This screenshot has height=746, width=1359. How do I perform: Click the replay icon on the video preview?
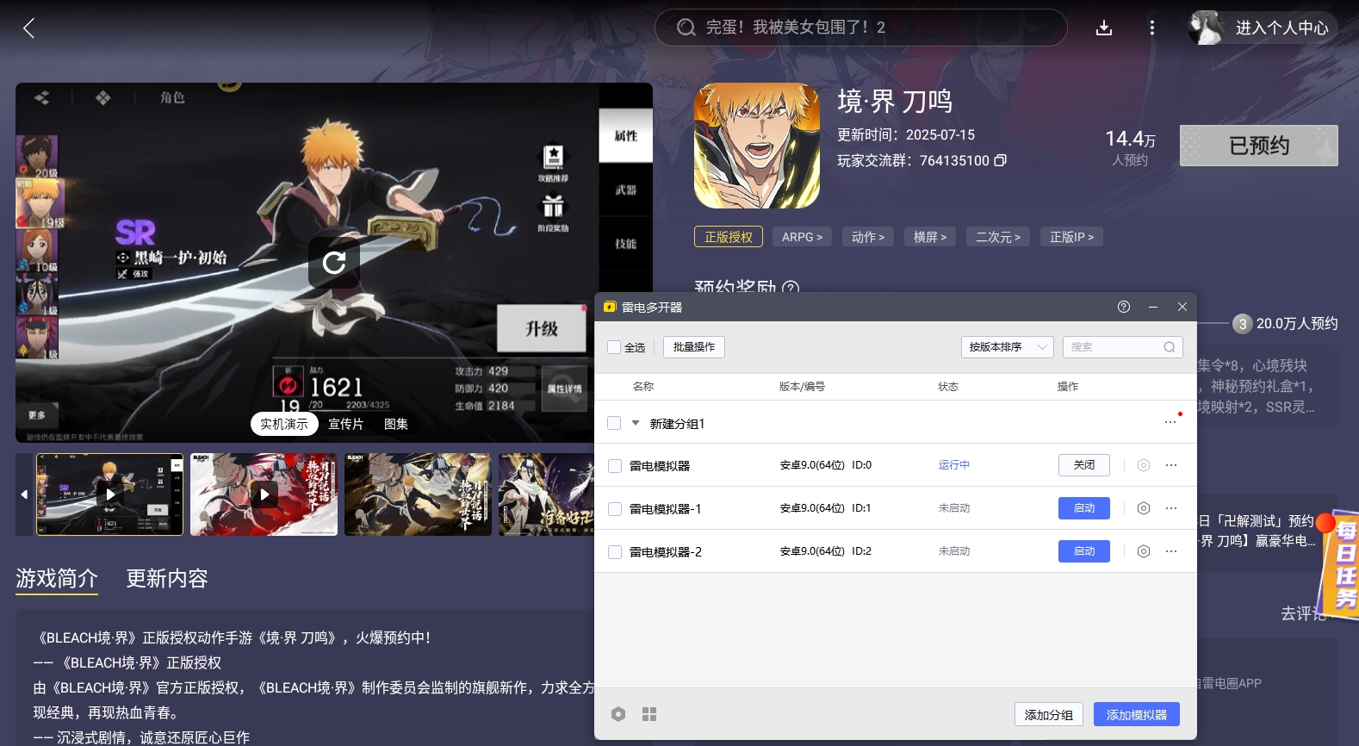334,263
